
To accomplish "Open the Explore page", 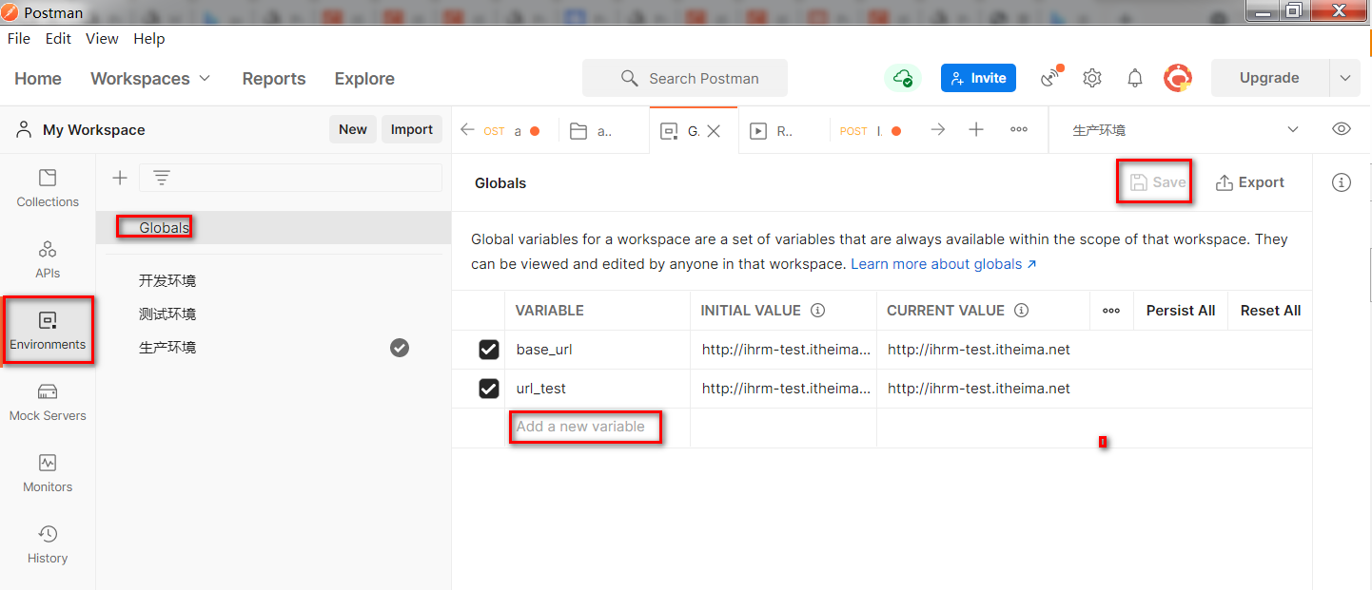I will pos(364,79).
